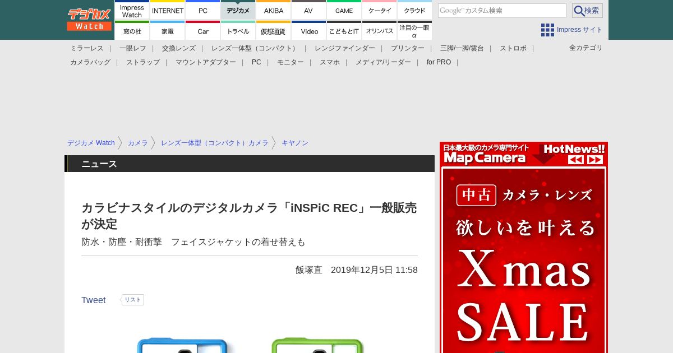The width and height of the screenshot is (673, 353).
Task: Open the ケータイ Watch tab
Action: tap(380, 10)
